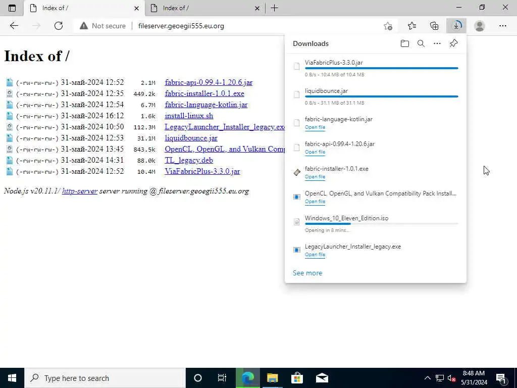Click icon beside OpenCL Compatibility Pack download

(x=297, y=197)
